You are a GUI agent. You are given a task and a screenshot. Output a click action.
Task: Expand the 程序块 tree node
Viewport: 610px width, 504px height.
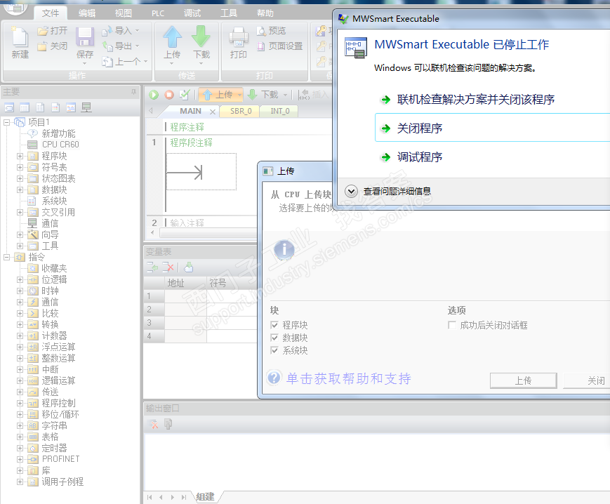(20, 156)
